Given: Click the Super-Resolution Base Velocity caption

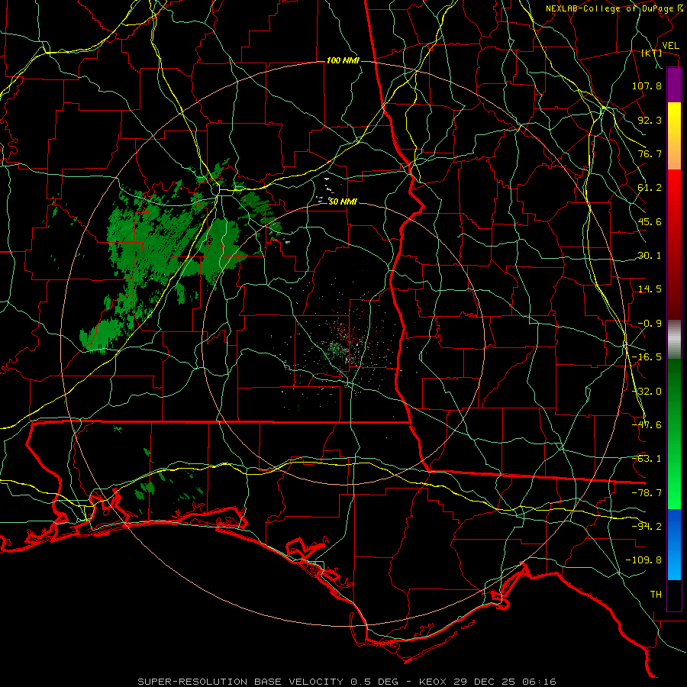Looking at the screenshot, I should pyautogui.click(x=347, y=682).
